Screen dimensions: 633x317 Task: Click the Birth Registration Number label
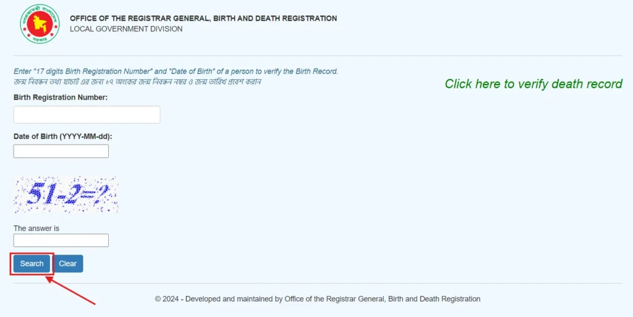[x=61, y=97]
